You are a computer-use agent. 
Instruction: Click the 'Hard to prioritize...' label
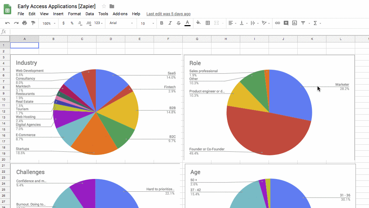pos(160,189)
